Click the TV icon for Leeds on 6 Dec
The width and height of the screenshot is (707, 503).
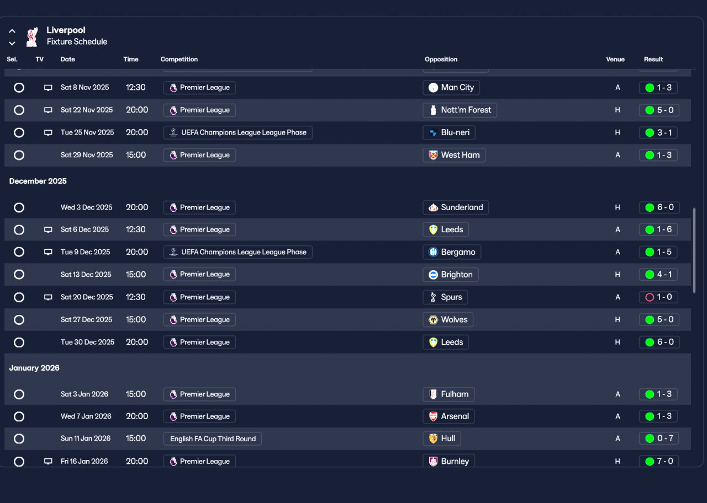point(48,230)
